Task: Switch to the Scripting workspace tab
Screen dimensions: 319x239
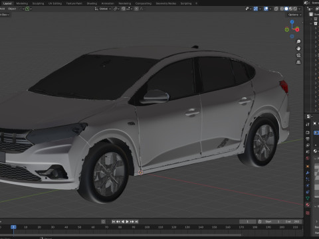Action: click(x=186, y=3)
